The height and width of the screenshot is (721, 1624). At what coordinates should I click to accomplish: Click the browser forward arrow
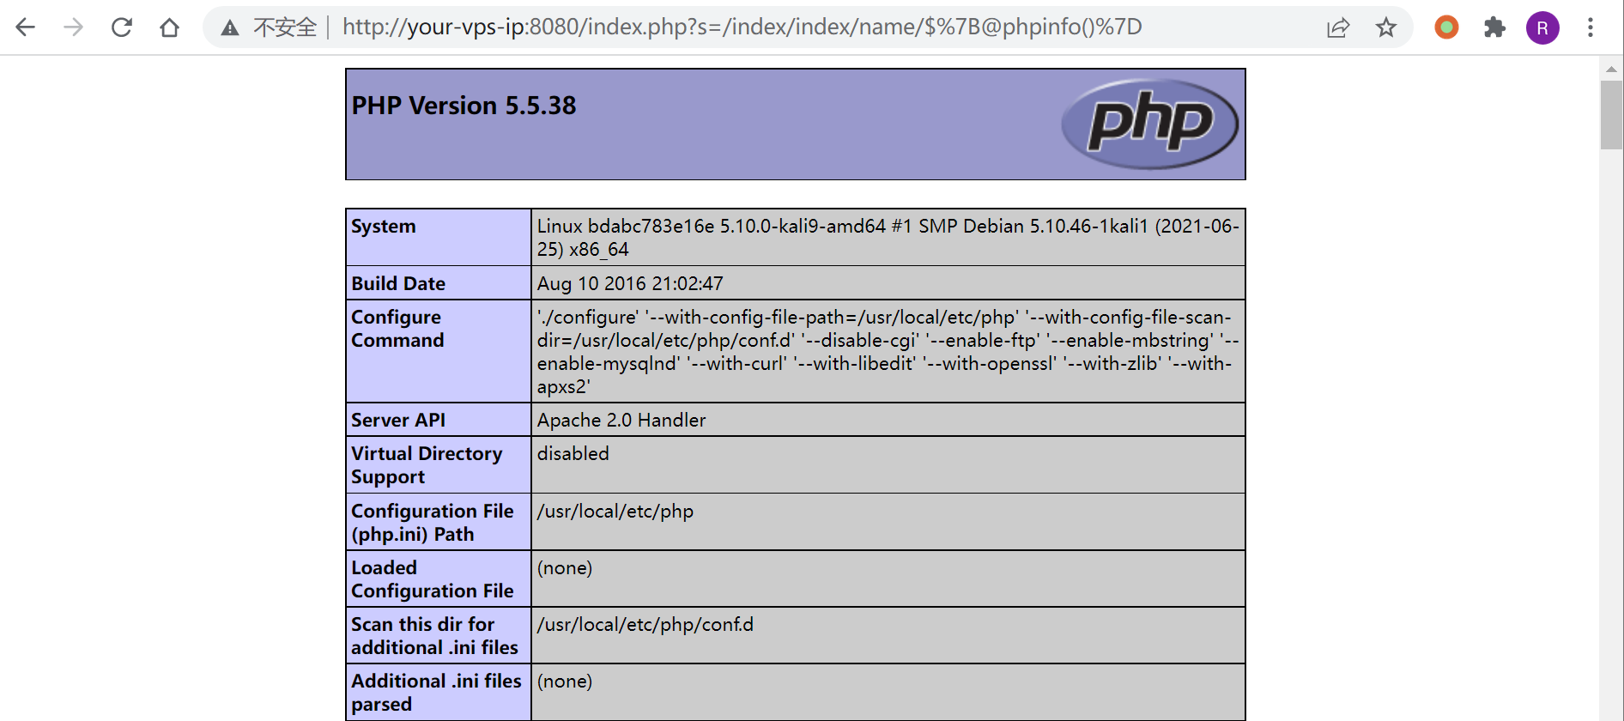(x=74, y=27)
